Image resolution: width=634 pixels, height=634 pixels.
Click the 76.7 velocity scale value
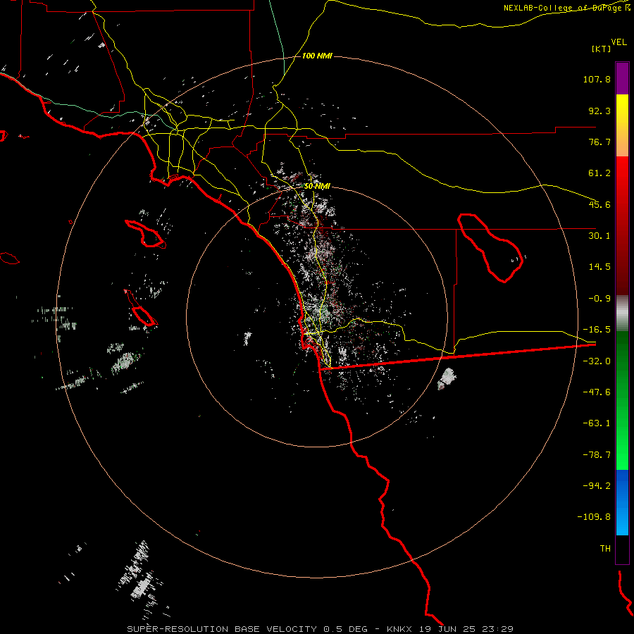599,142
